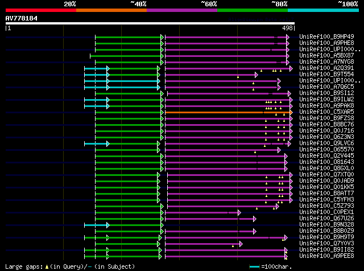Choose the UniRef100_B8BC76 label

326,124
